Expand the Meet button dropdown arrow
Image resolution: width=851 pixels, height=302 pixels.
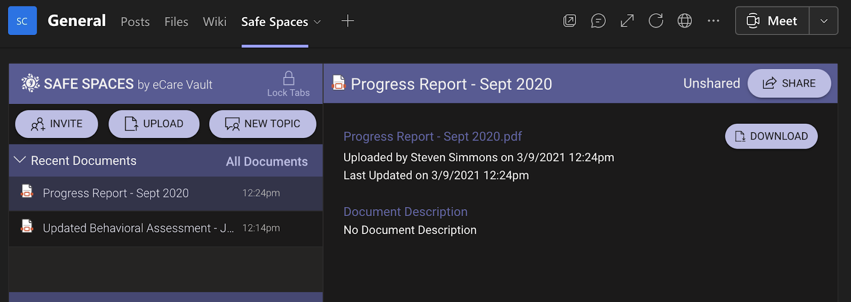tap(823, 21)
